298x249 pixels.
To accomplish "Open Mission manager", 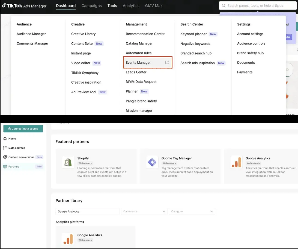I will 139,111.
